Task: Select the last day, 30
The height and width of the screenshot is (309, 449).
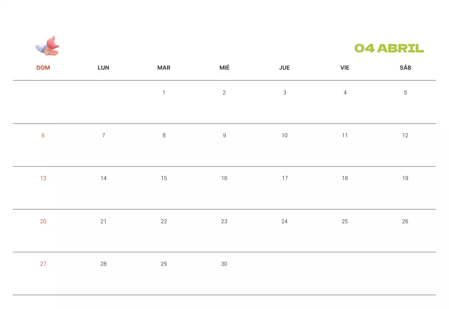Action: [224, 264]
